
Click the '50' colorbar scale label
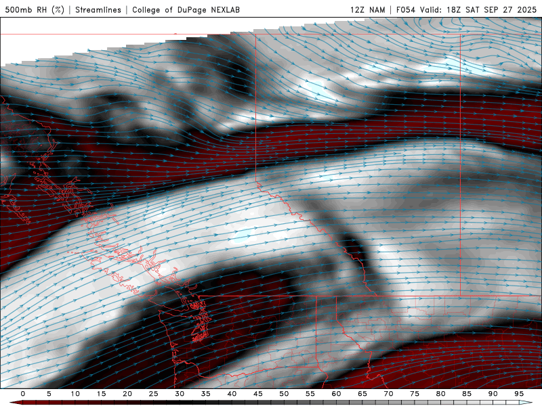[x=284, y=394]
